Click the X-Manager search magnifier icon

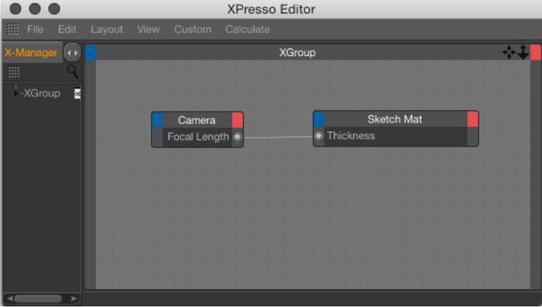tap(72, 71)
